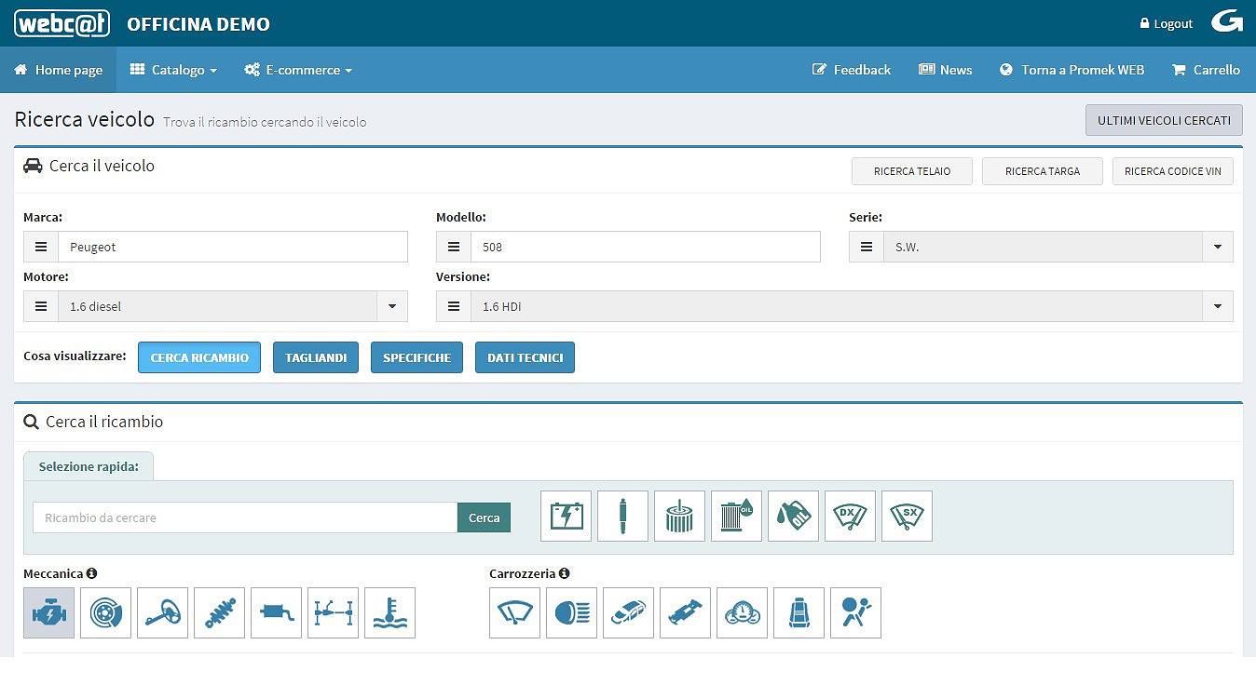Switch to the Selezione rapida tab

pos(89,466)
